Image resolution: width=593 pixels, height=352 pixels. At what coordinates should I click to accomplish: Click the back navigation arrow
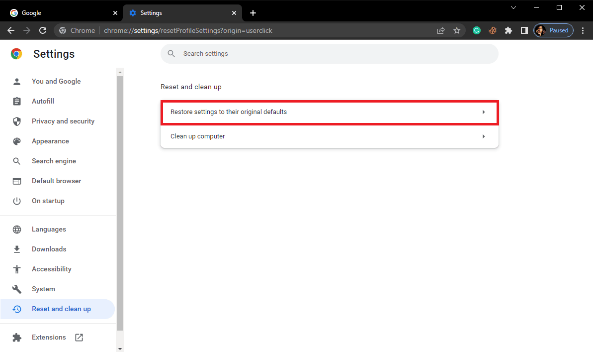pos(11,30)
